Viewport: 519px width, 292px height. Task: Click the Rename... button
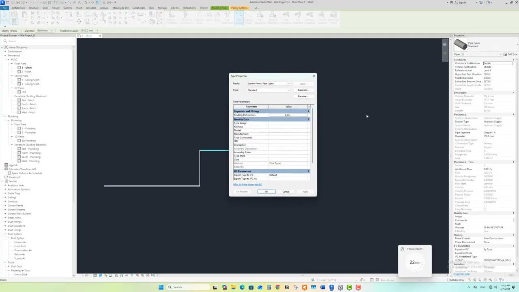(303, 96)
